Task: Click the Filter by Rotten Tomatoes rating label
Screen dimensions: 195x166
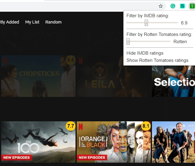Action: (159, 34)
